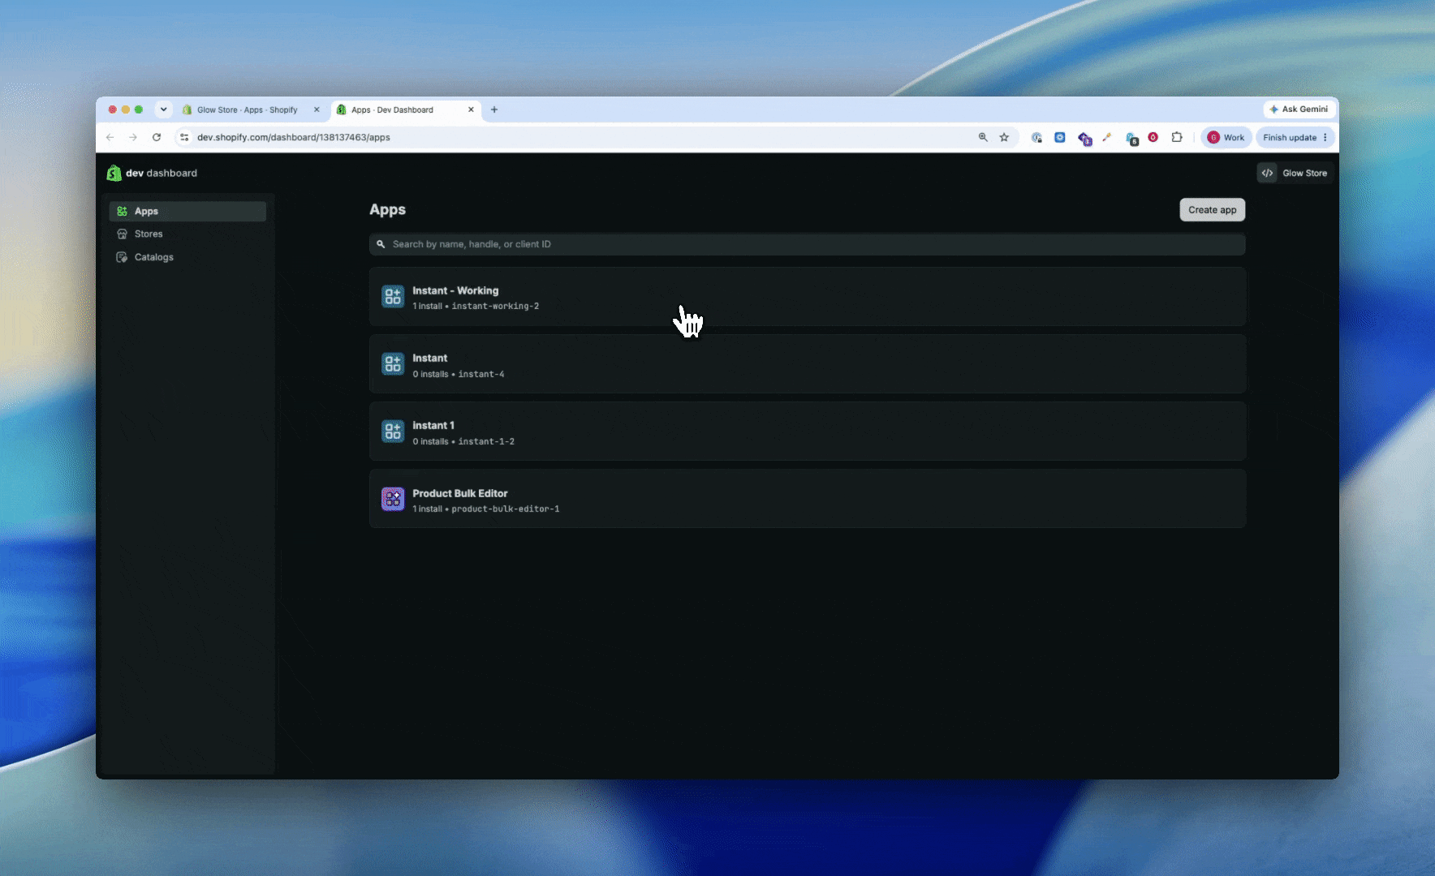Switch to the Glow Store Apps Shopify tab
This screenshot has height=876, width=1435.
(x=249, y=110)
